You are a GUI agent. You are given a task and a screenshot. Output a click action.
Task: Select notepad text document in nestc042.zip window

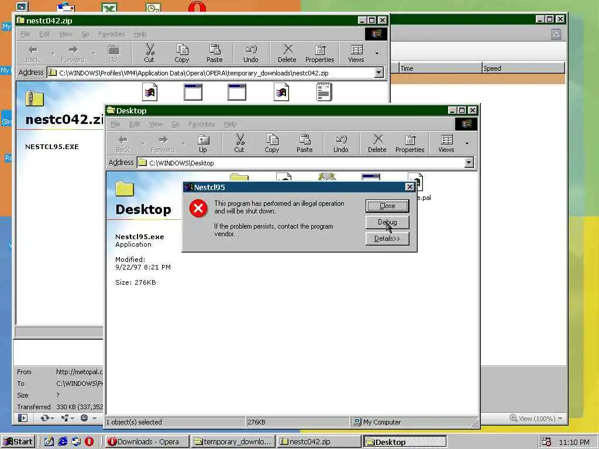click(x=324, y=92)
